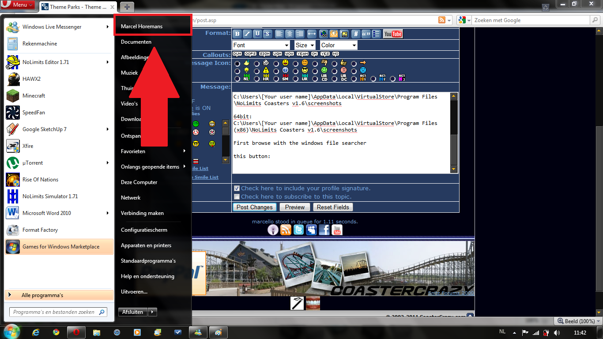Open YouTube channel icon below the form
Viewport: 603px width, 339px height.
point(337,230)
